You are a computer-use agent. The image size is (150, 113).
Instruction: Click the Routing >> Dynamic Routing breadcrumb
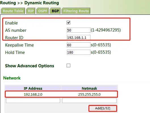pyautogui.click(x=29, y=3)
